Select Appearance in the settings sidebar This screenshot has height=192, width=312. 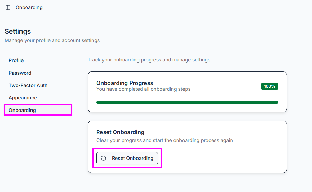(x=23, y=98)
